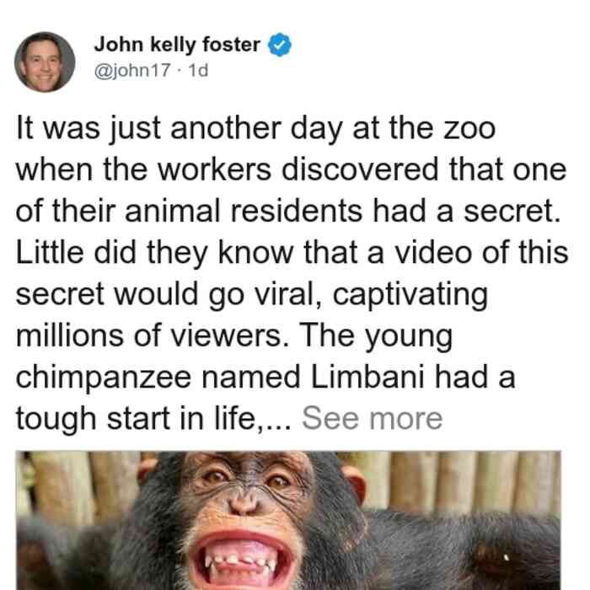The height and width of the screenshot is (590, 590).
Task: Open the attached chimpanzee photo
Action: (288, 520)
